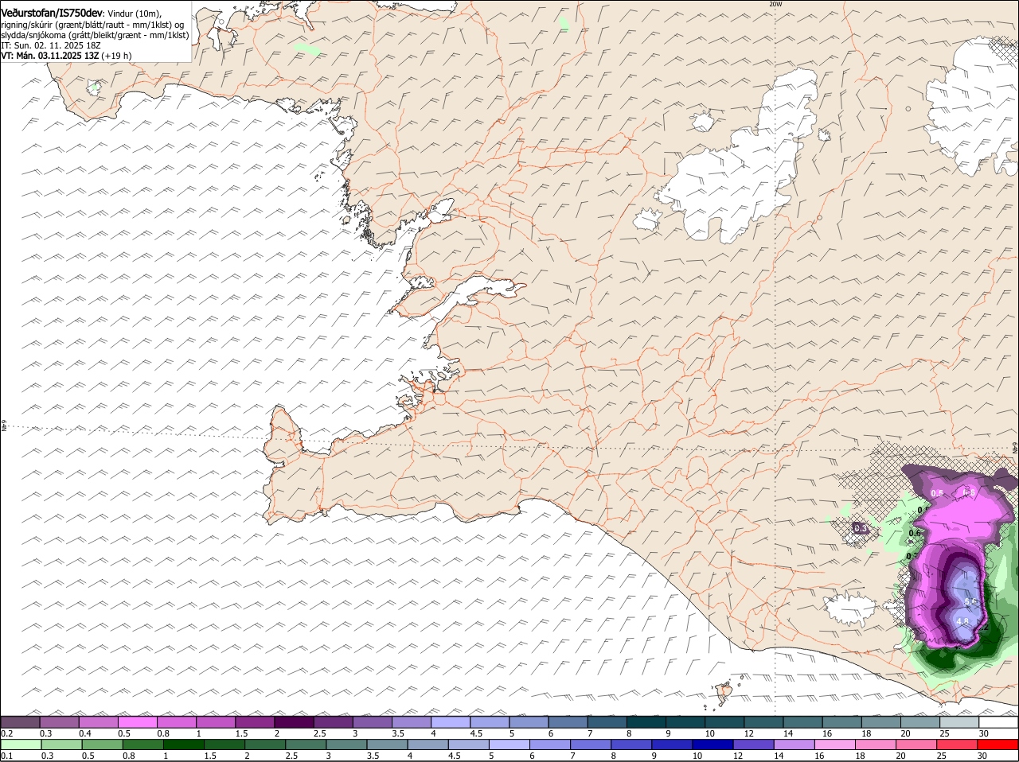Click the bottom-row dark blue swatch between 10 and 12
The image size is (1019, 762).
click(713, 745)
